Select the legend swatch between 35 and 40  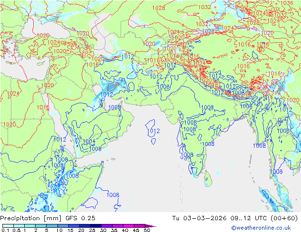click(x=117, y=226)
